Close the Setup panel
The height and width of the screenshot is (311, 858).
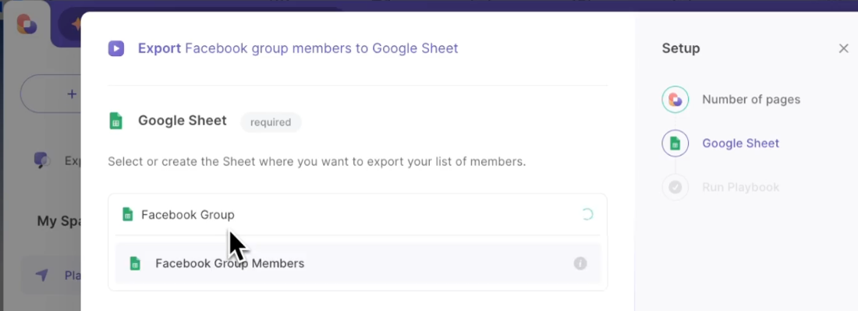(x=844, y=48)
